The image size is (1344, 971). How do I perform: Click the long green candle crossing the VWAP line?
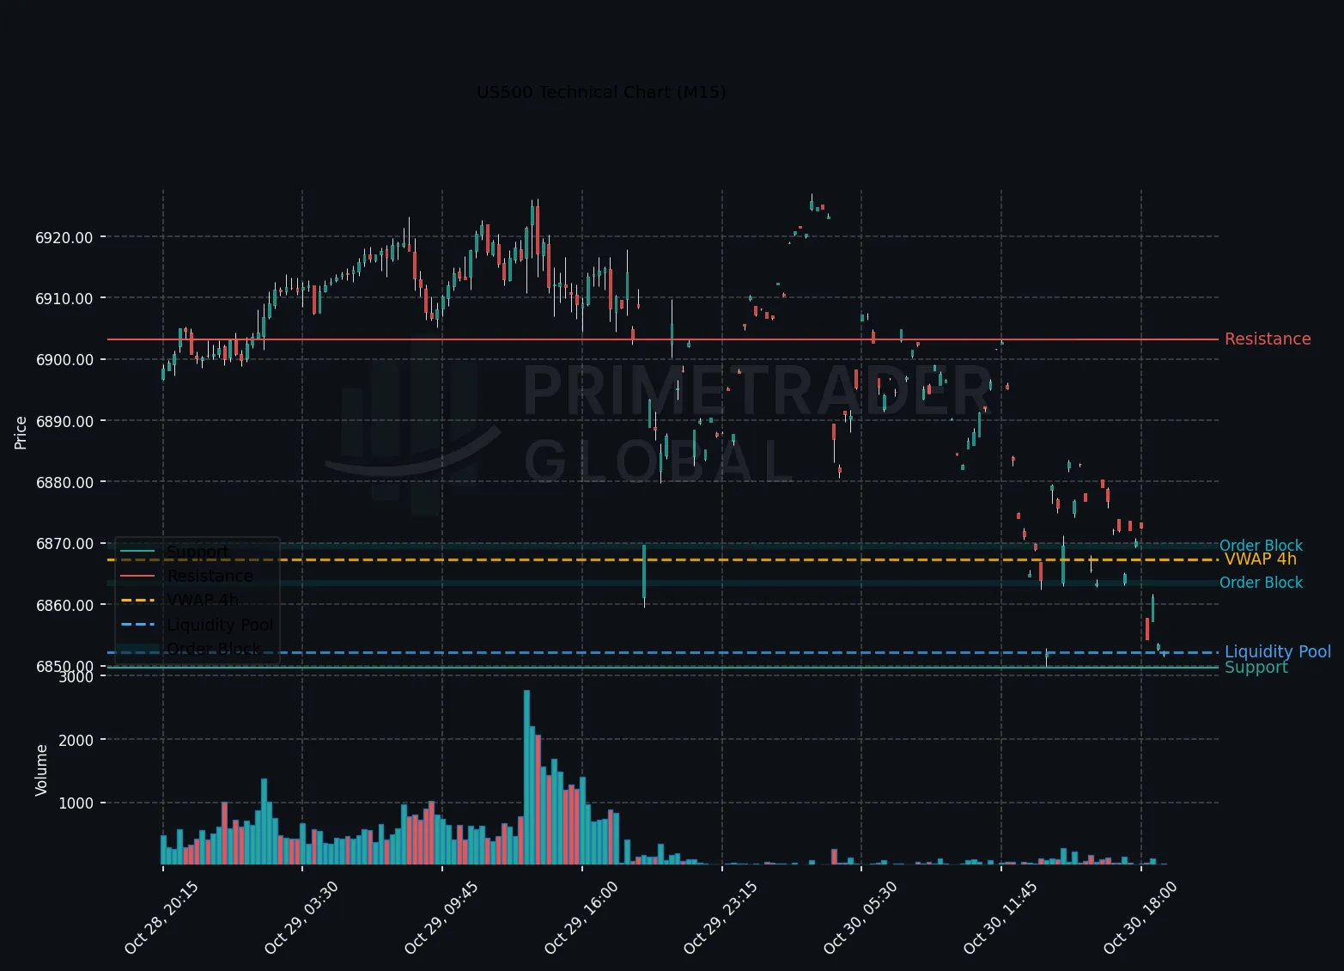pyautogui.click(x=643, y=571)
